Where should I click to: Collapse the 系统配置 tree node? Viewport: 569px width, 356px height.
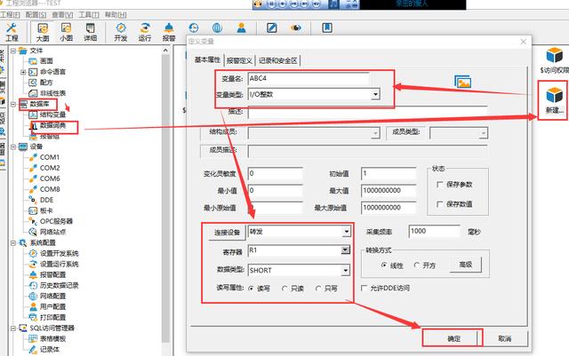click(x=13, y=243)
